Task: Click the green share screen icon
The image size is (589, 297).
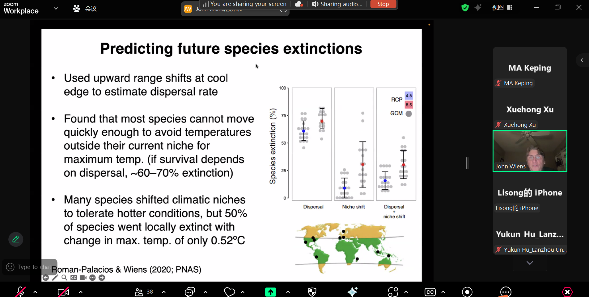Action: [x=270, y=292]
